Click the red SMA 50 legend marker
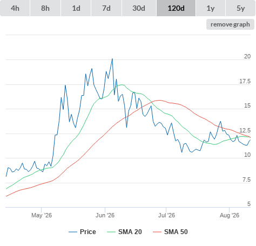 click(157, 232)
